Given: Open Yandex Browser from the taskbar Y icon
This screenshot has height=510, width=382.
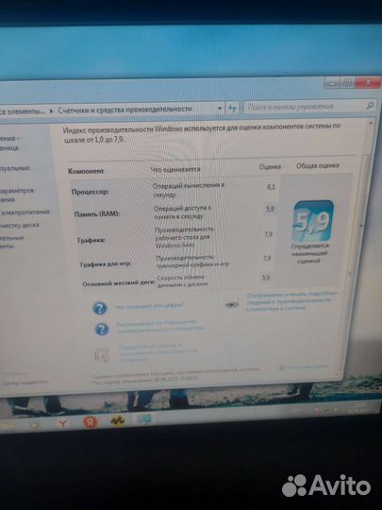Looking at the screenshot, I should pos(62,423).
